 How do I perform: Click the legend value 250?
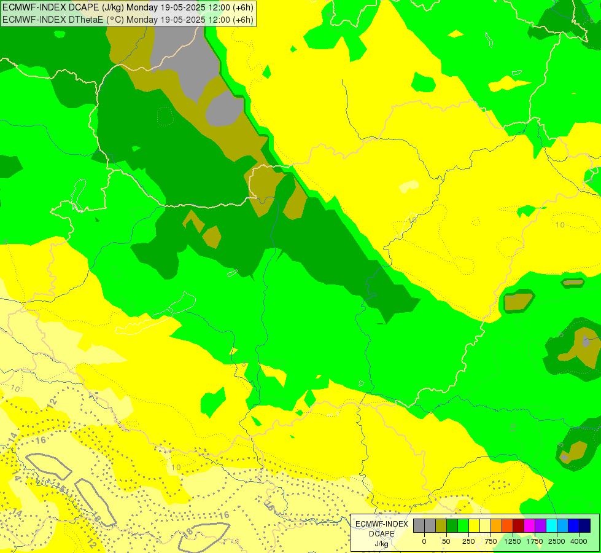pyautogui.click(x=468, y=541)
